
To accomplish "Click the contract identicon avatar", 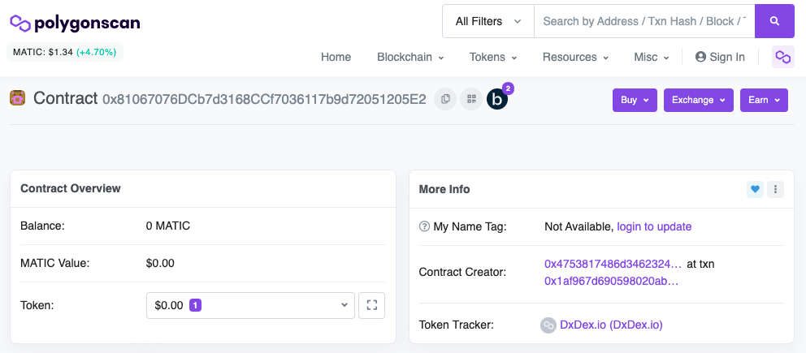I will (18, 97).
